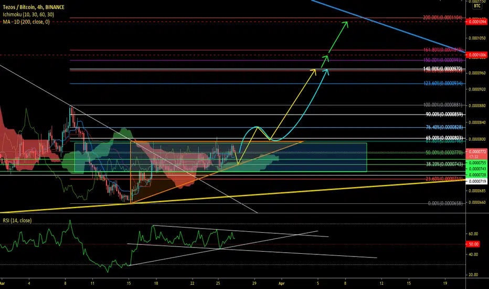This screenshot has width=489, height=289.
Task: Click the red 50.00 RSI axis label
Action: pos(473,244)
